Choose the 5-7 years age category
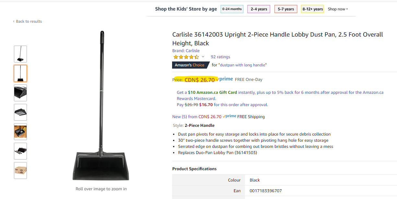The image size is (397, 199). click(286, 9)
